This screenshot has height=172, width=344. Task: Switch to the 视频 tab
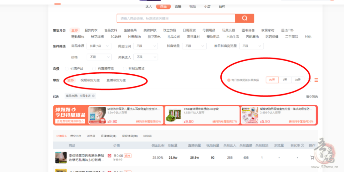pos(192,6)
